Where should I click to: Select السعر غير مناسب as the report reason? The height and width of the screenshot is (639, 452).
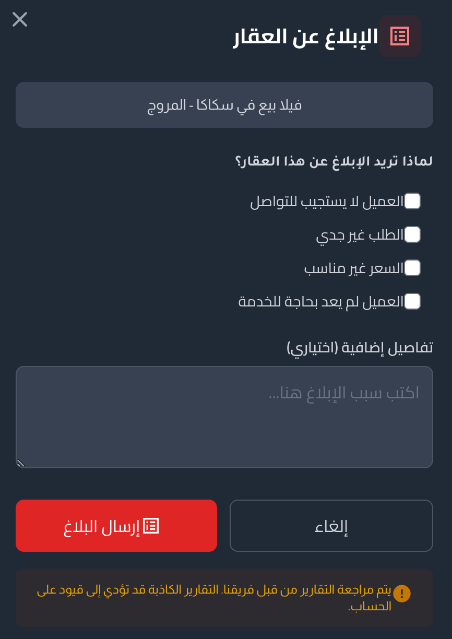[413, 268]
